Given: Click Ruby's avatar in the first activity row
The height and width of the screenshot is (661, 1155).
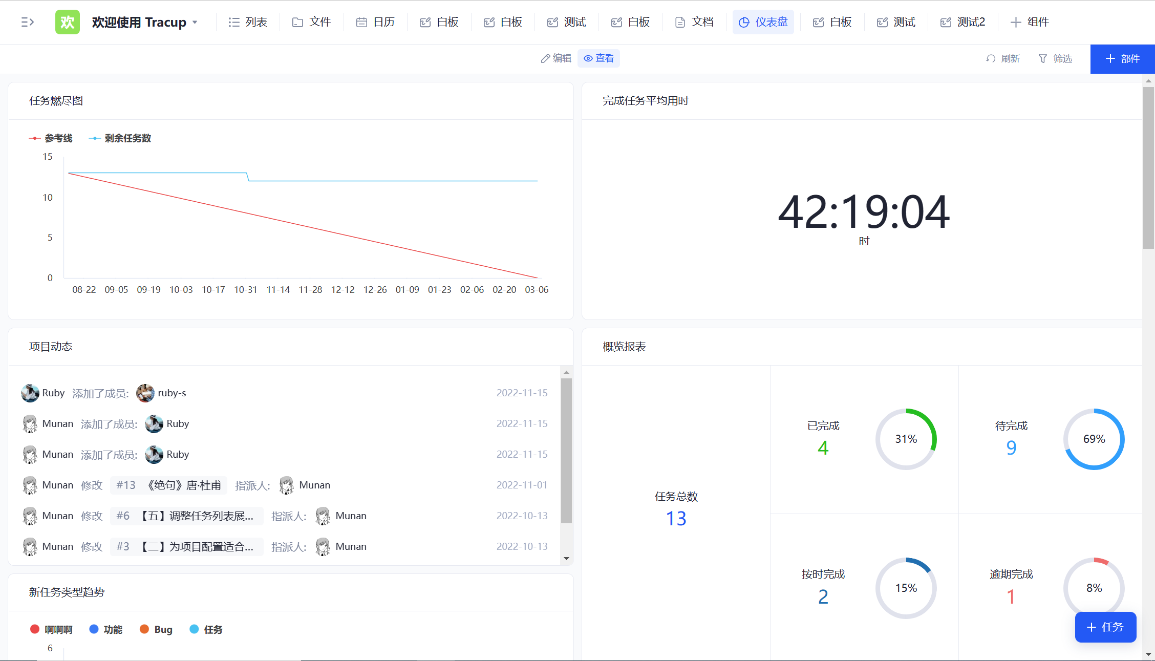Looking at the screenshot, I should (30, 393).
